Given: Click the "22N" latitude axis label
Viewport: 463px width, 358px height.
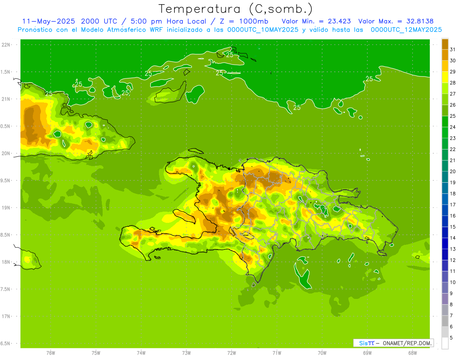Looking at the screenshot, I should coord(6,45).
